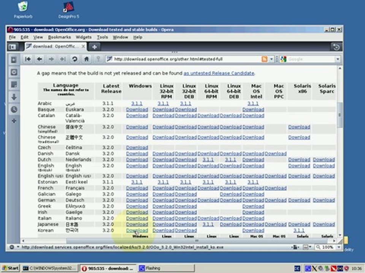Click the Google search input field
The height and width of the screenshot is (273, 365).
click(311, 59)
